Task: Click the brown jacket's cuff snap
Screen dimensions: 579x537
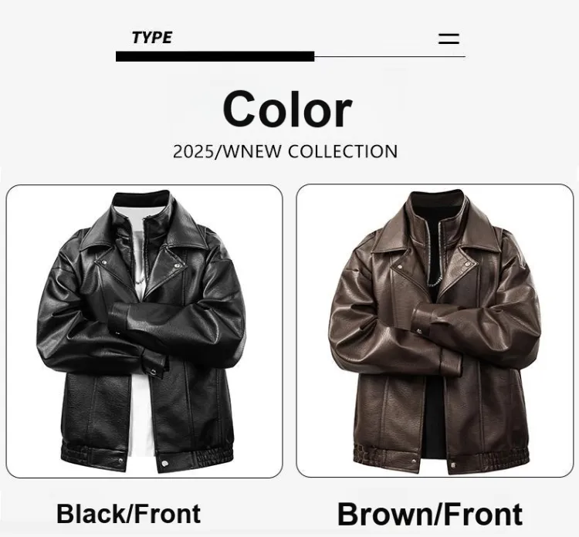Action: pos(419,332)
